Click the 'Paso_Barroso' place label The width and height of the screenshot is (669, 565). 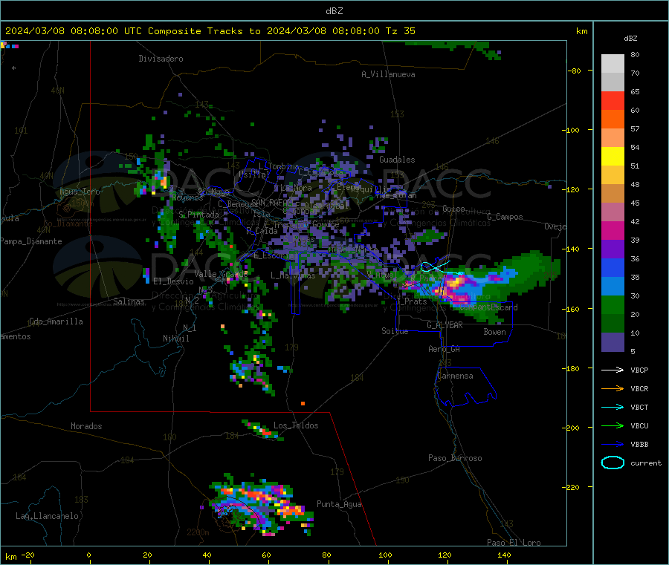[x=455, y=458]
